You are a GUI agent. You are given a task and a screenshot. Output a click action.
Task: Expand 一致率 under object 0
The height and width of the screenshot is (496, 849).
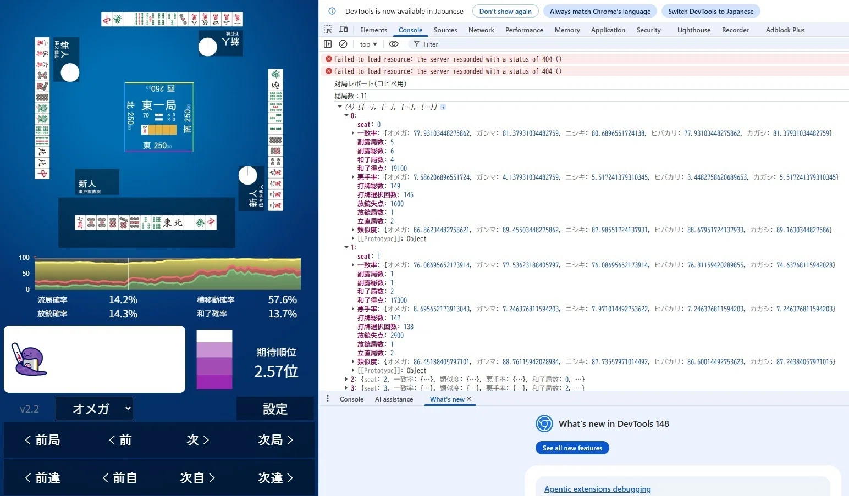[353, 133]
